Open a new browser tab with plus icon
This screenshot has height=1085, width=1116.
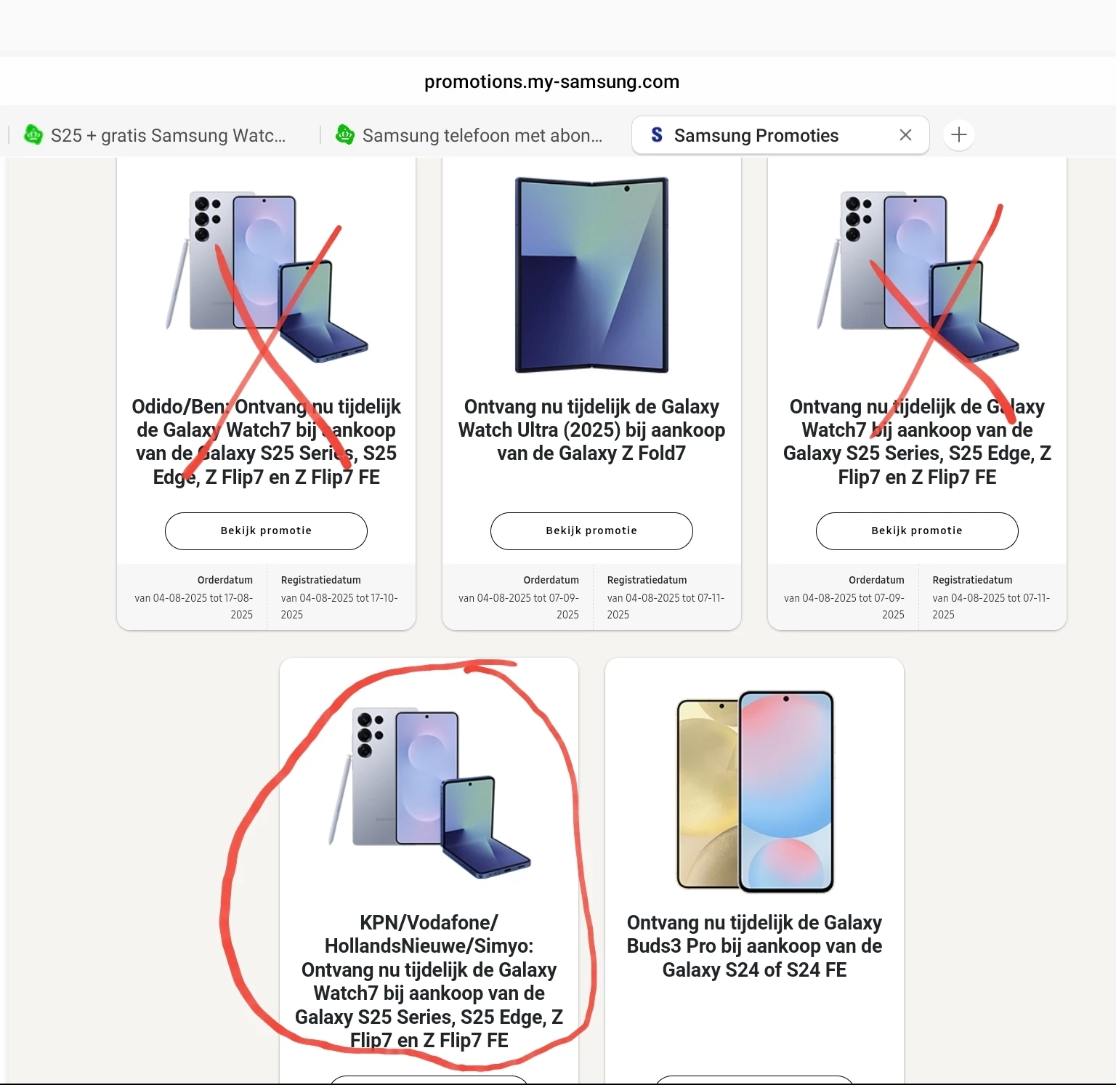pos(959,135)
